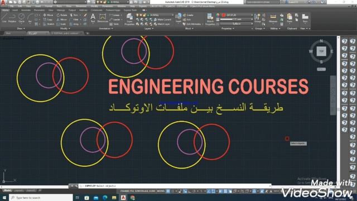Expand the Draw panel
The image size is (357, 201).
[21, 28]
